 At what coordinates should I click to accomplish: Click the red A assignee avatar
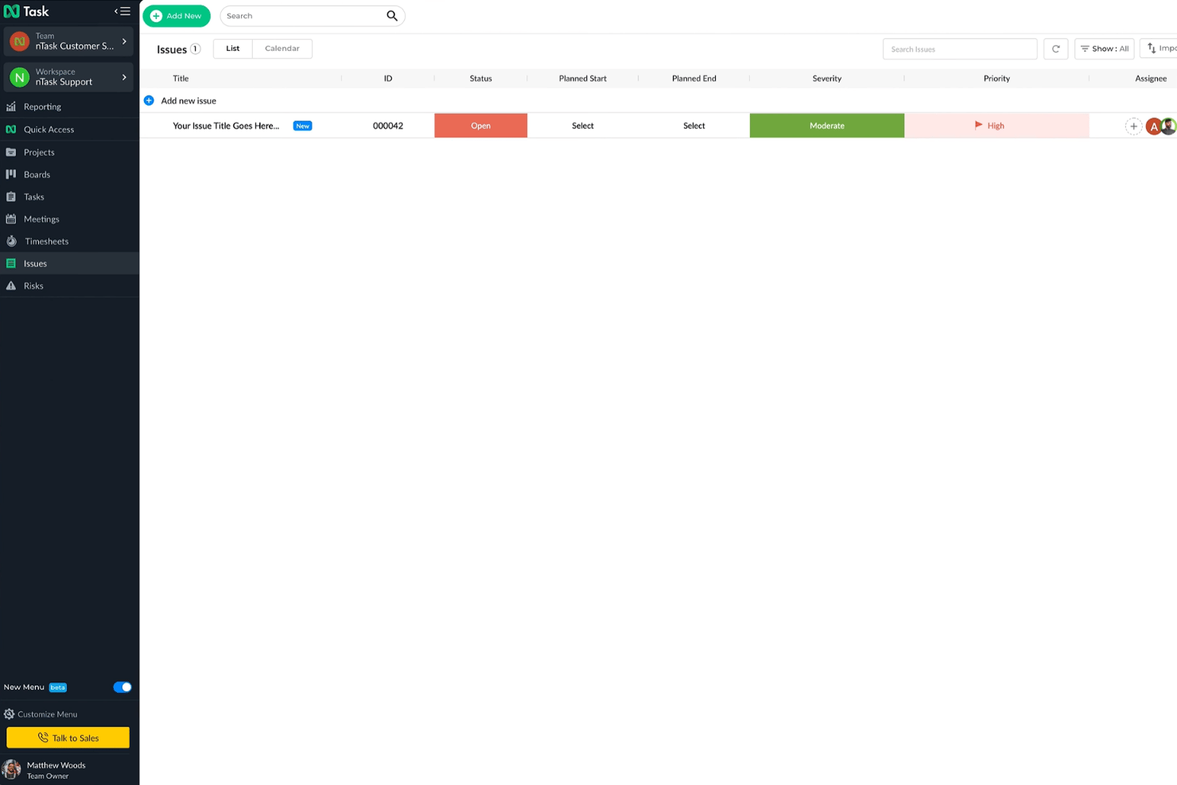[x=1153, y=126]
